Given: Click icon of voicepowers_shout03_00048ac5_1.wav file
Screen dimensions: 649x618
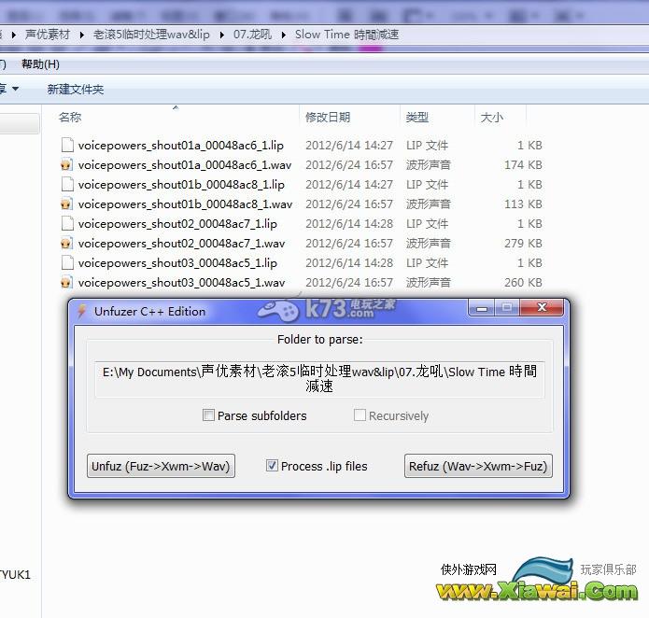Looking at the screenshot, I should tap(66, 283).
